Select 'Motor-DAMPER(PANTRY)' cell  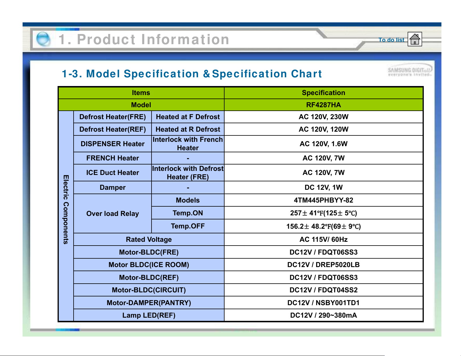(149, 303)
